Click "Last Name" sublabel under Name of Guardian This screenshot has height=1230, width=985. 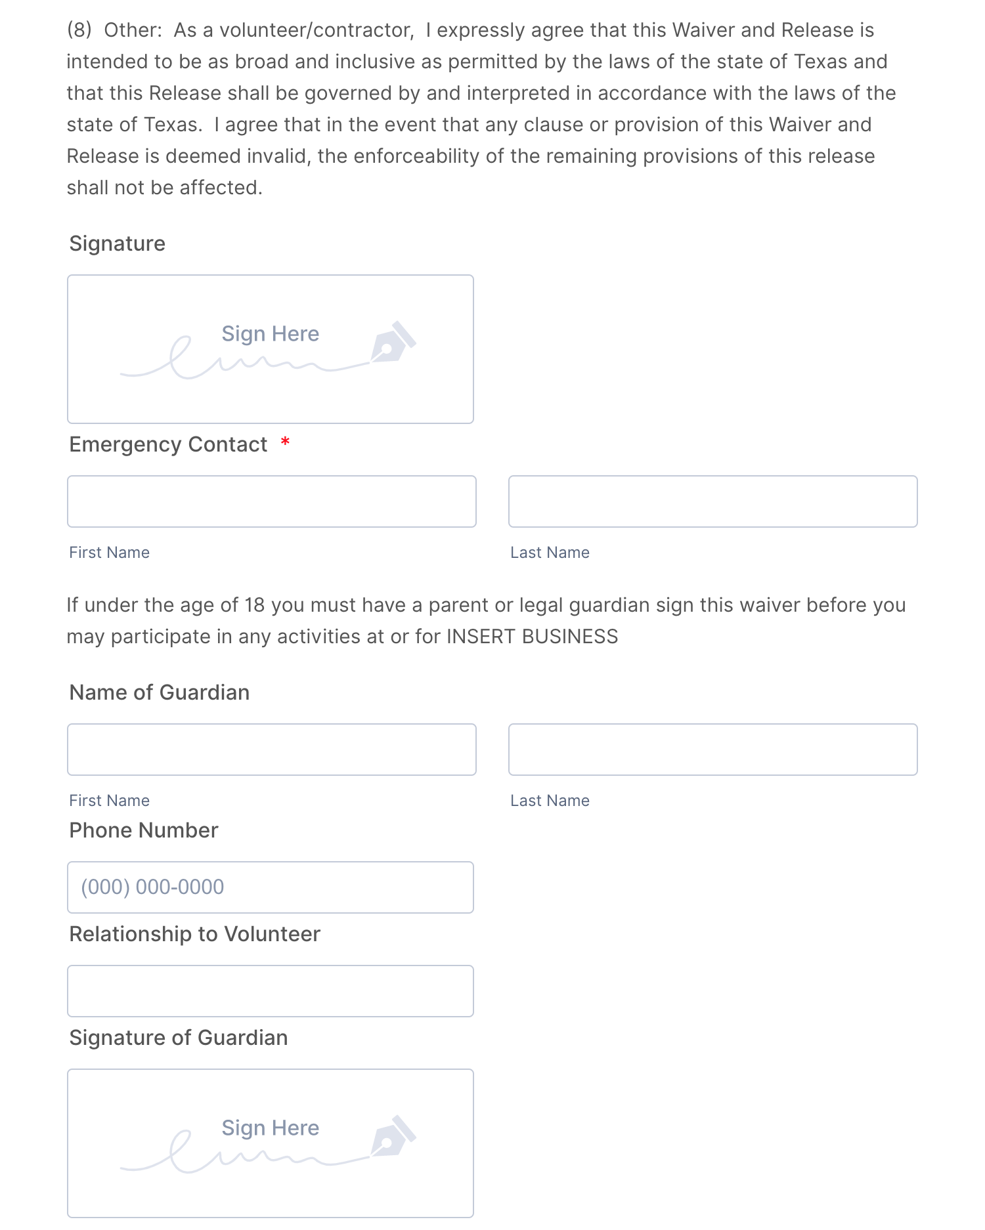[x=550, y=801]
